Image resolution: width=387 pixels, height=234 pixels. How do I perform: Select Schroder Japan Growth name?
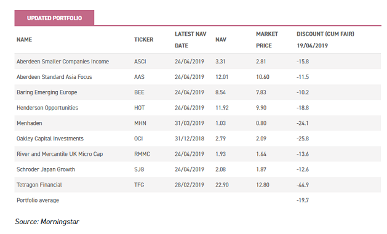[46, 169]
